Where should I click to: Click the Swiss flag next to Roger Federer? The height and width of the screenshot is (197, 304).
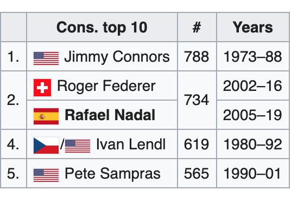pos(42,87)
